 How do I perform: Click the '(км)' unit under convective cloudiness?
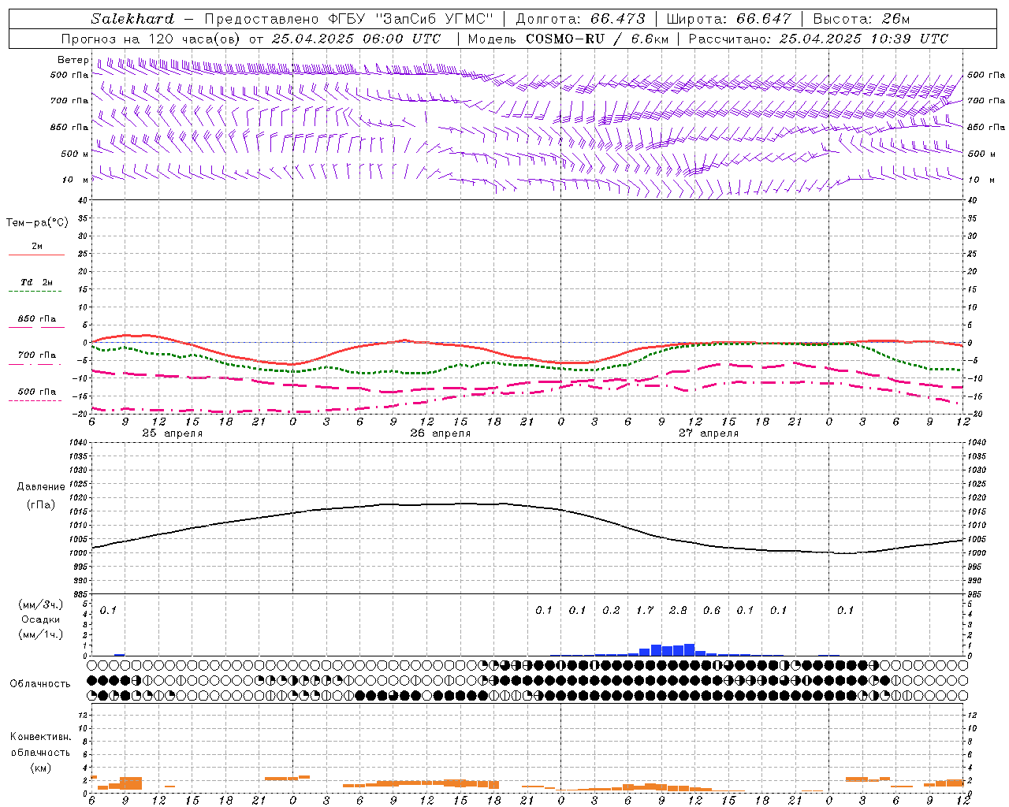(40, 768)
